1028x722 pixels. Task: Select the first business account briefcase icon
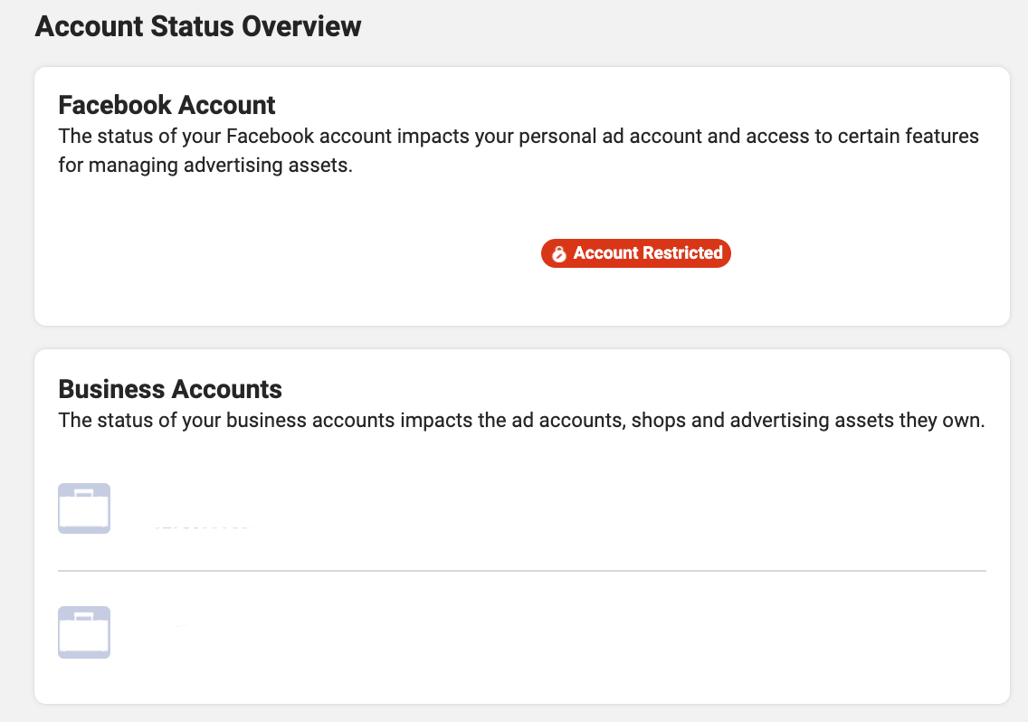(x=84, y=508)
